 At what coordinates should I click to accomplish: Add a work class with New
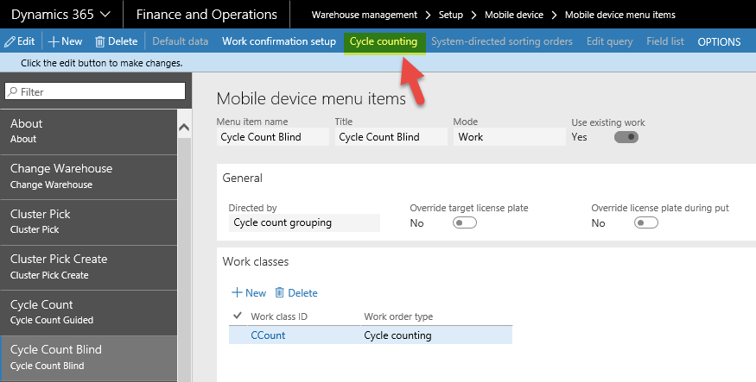click(249, 293)
